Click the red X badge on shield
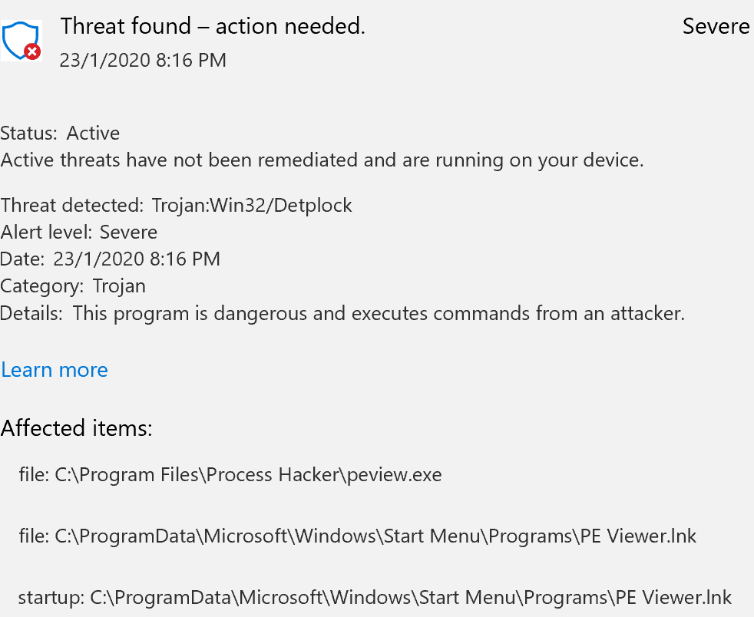This screenshot has width=754, height=617. (x=33, y=51)
